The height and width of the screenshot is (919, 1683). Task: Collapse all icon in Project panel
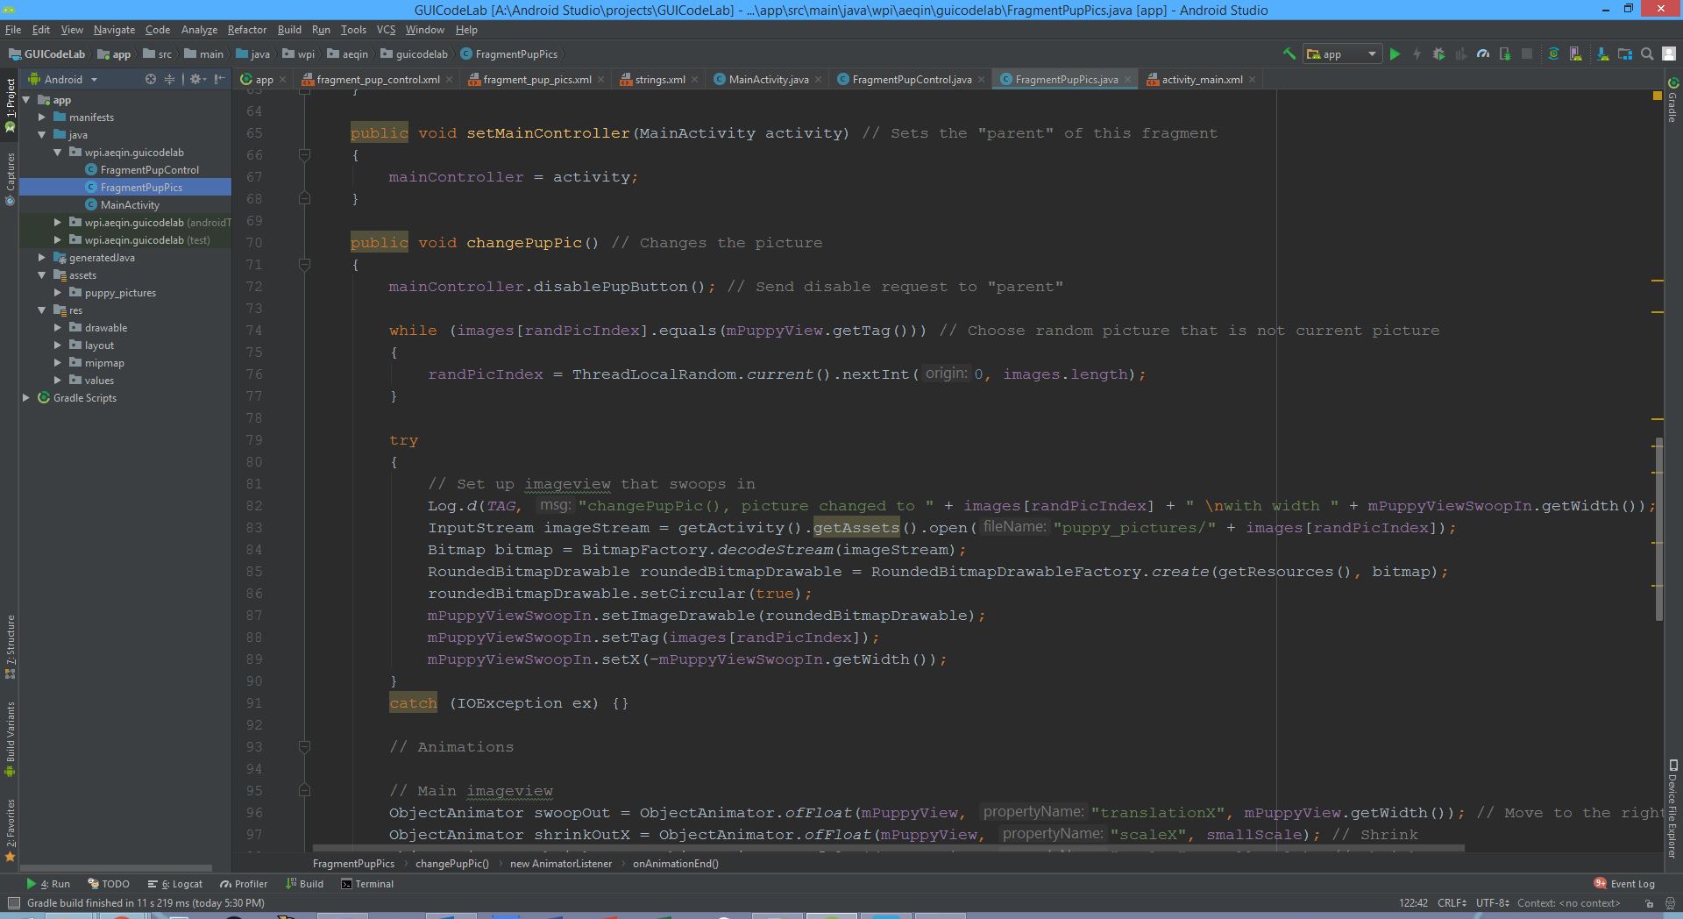click(170, 79)
